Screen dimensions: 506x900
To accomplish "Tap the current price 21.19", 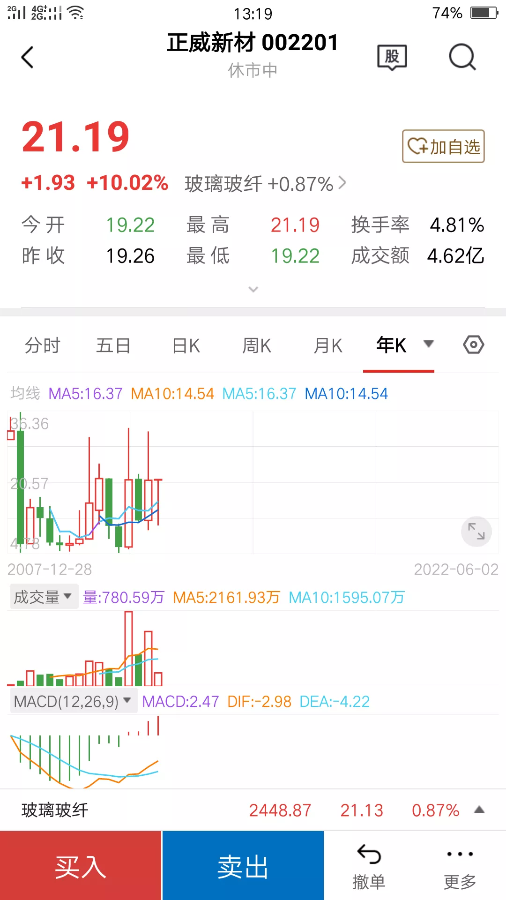I will 75,137.
